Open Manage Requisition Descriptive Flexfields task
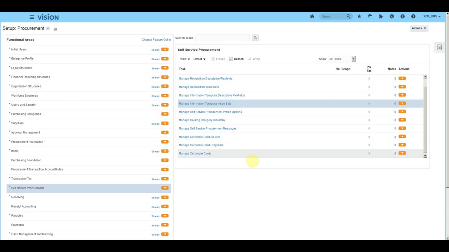 206,78
